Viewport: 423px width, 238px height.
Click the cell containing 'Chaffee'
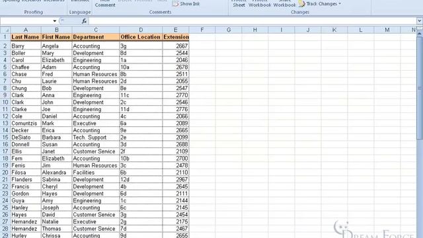[x=26, y=67]
